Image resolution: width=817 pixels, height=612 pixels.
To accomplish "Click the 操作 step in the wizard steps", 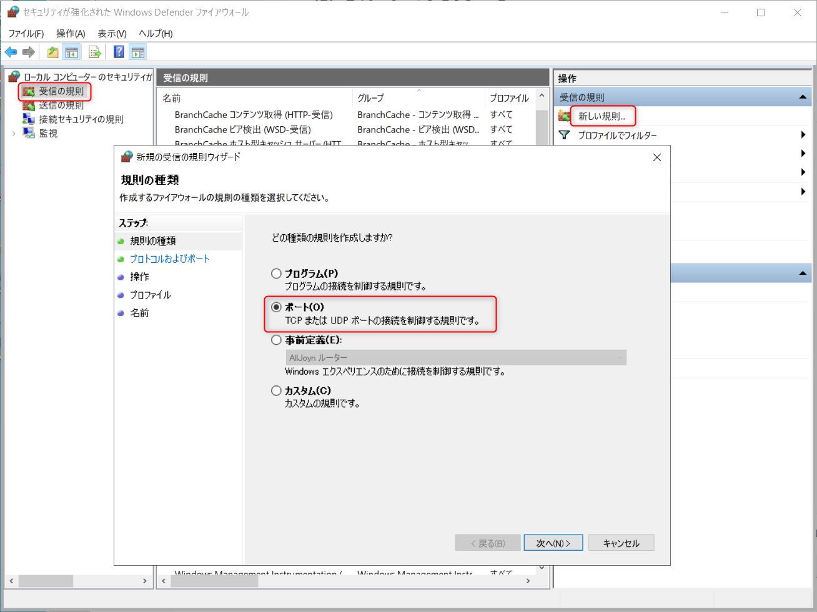I will coord(139,277).
